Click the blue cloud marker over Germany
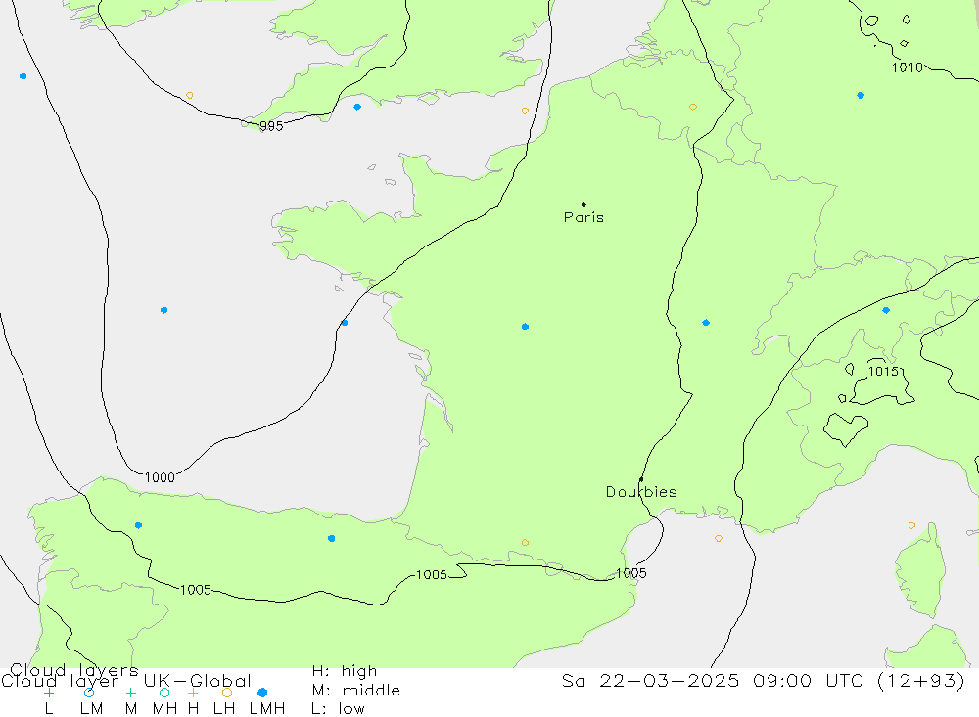Screen dimensions: 979x717 [x=861, y=96]
